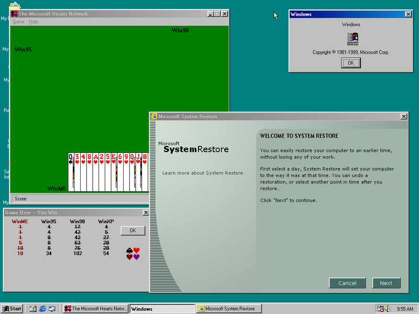
Task: Choose the 3 of Hearts card
Action: 77,173
